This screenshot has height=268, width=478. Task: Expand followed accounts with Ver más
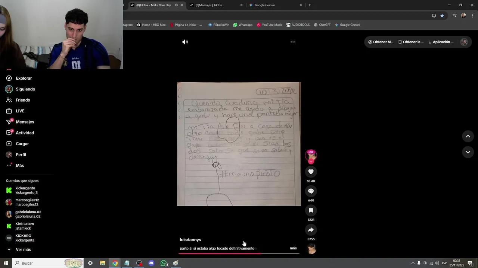click(23, 249)
